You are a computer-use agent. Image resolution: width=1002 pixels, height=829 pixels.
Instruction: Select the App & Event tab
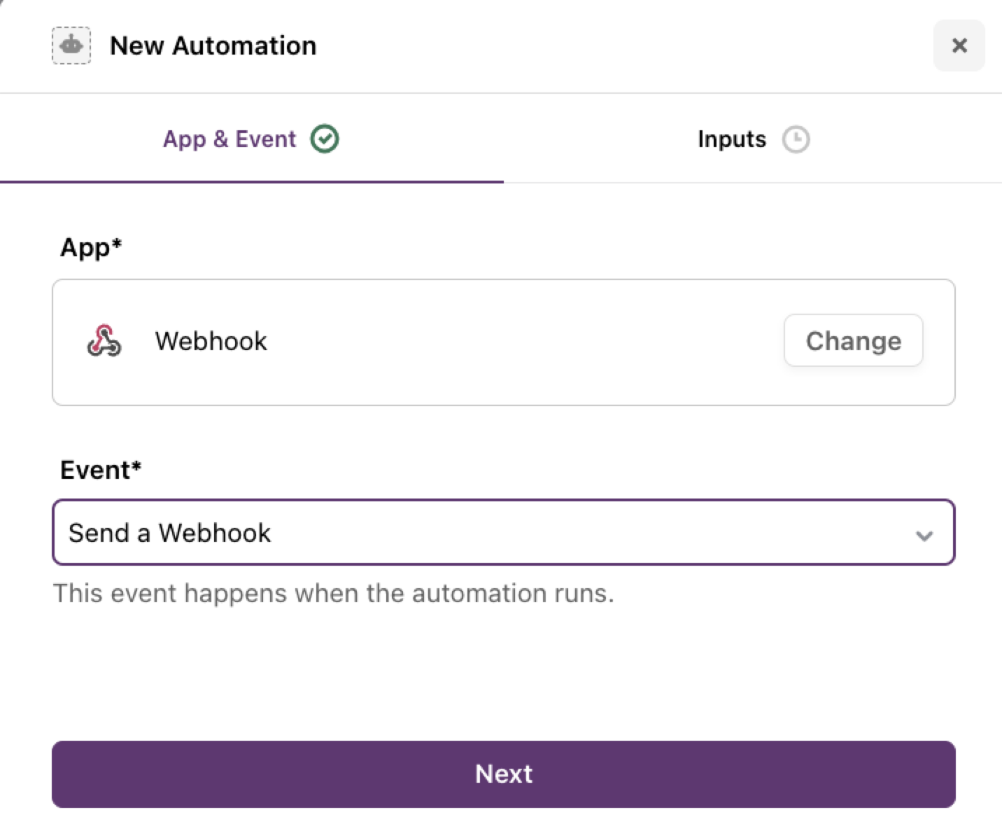tap(230, 139)
